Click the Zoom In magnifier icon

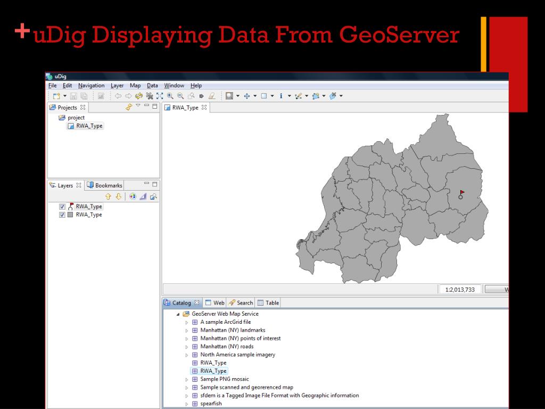click(170, 96)
